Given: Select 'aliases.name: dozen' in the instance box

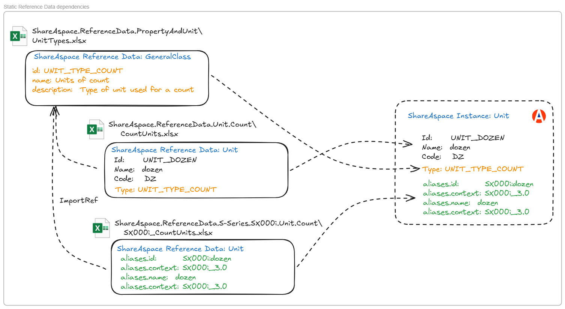Looking at the screenshot, I should (460, 203).
